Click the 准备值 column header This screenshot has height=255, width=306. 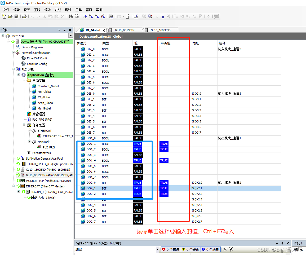(x=166, y=43)
